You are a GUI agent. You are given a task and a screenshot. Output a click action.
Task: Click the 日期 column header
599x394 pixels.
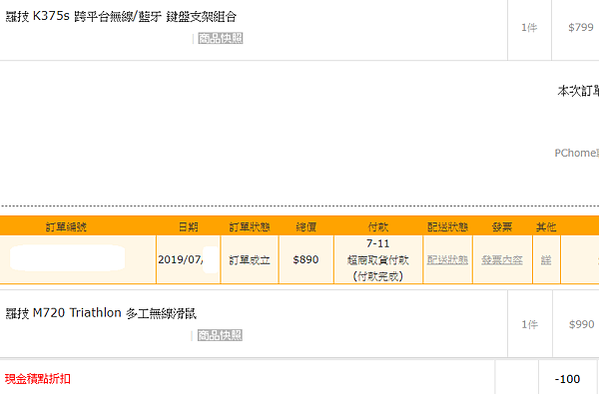click(x=189, y=226)
